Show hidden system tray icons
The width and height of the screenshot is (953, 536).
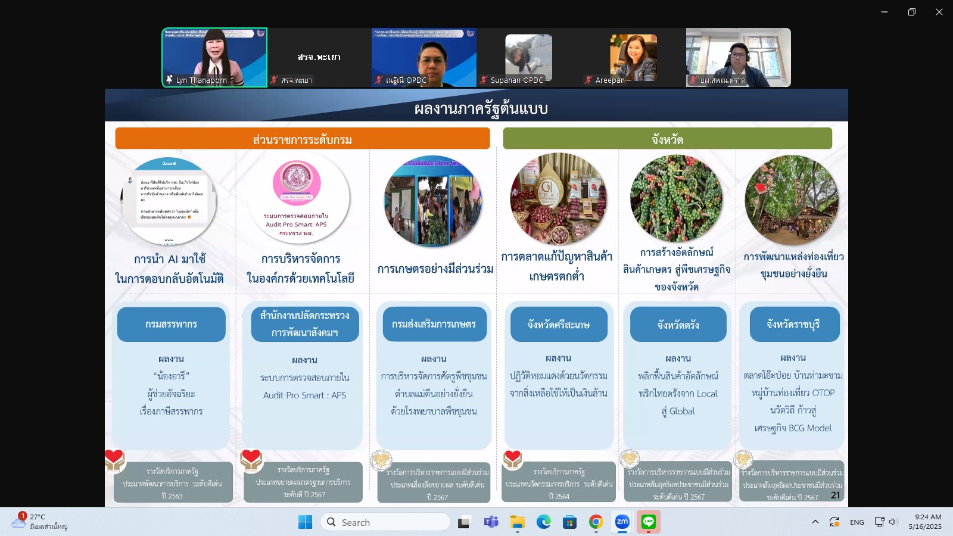pos(815,522)
